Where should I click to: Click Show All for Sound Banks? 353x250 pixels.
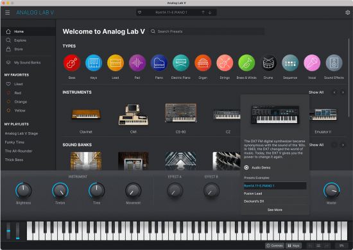(316, 145)
